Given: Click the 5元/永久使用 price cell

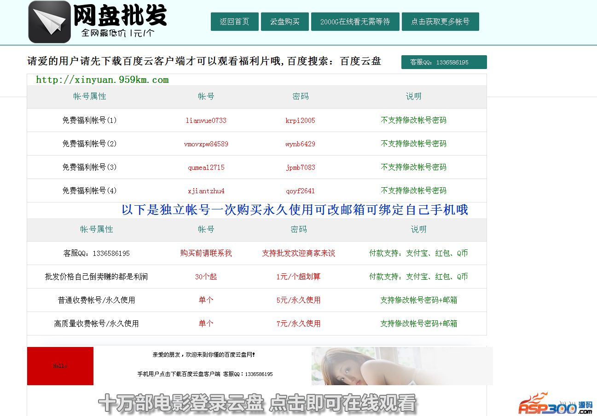Looking at the screenshot, I should coord(299,300).
